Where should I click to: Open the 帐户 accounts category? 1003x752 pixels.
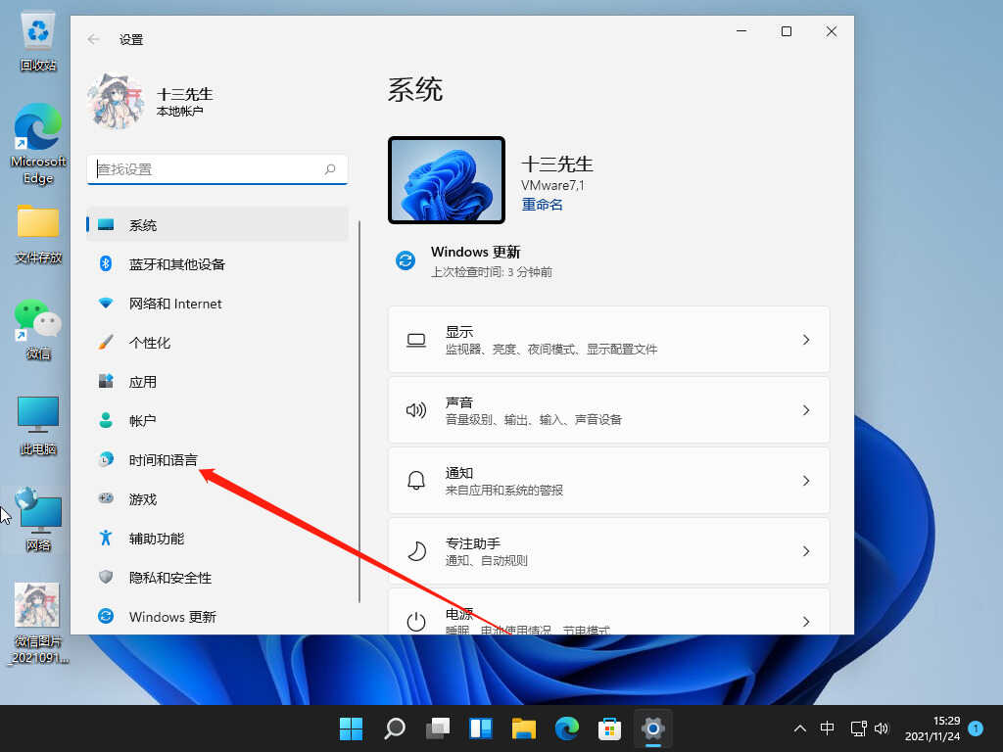point(217,421)
